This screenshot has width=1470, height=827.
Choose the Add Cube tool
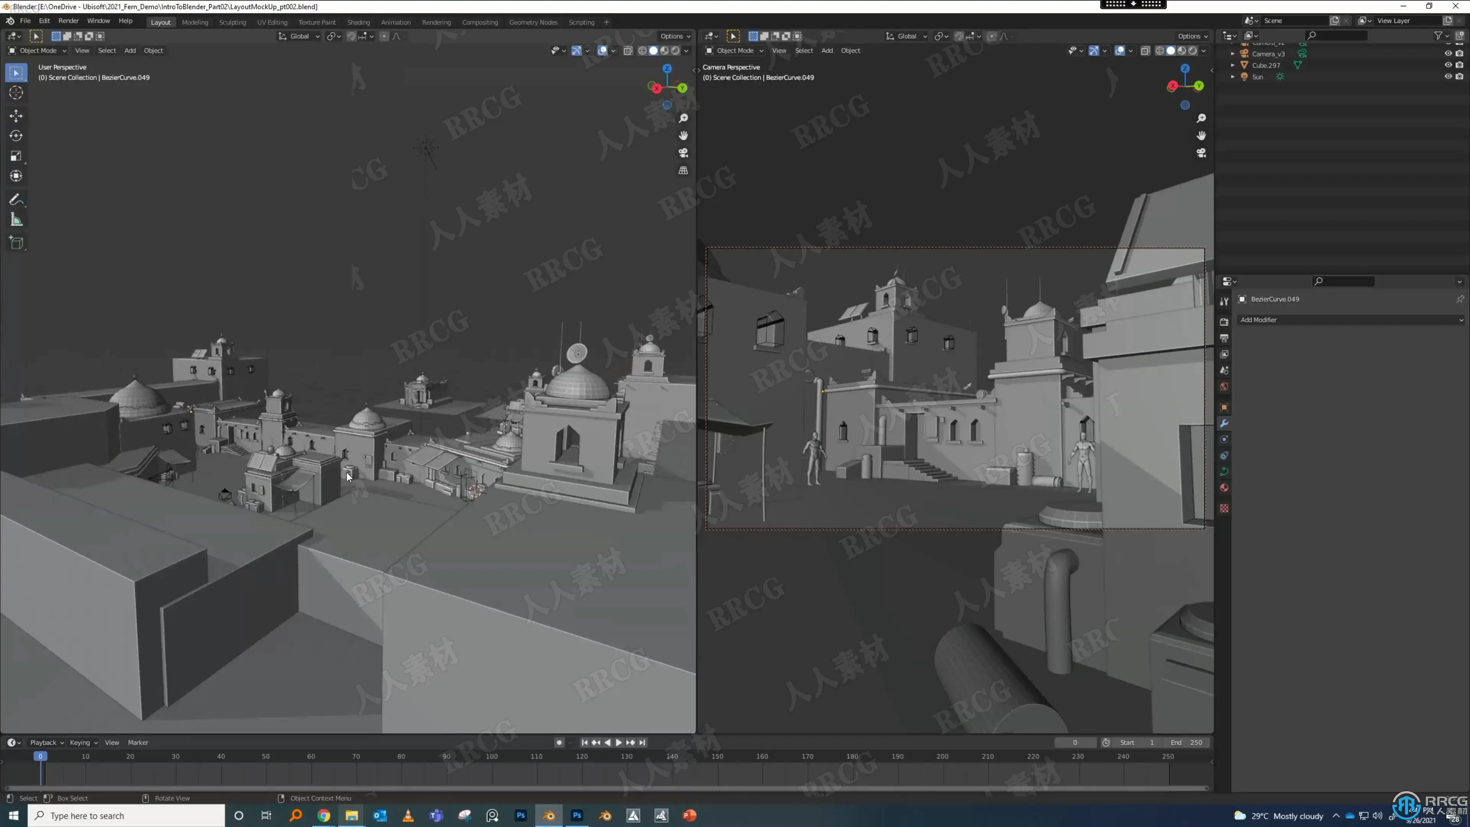(x=16, y=243)
